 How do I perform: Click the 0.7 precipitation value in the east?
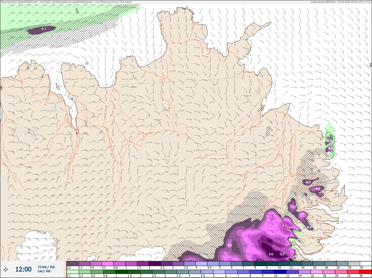(294, 207)
